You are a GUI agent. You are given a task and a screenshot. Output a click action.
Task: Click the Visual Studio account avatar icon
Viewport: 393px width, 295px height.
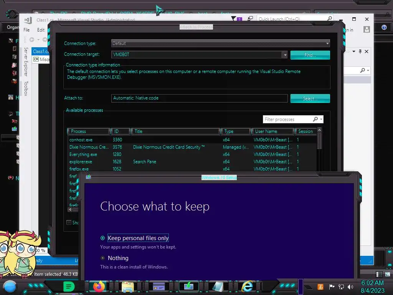point(367,30)
